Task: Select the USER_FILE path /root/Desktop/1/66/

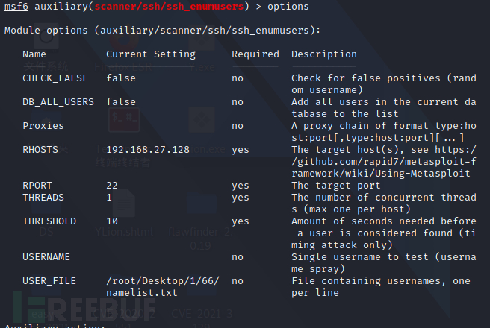Action: point(163,281)
